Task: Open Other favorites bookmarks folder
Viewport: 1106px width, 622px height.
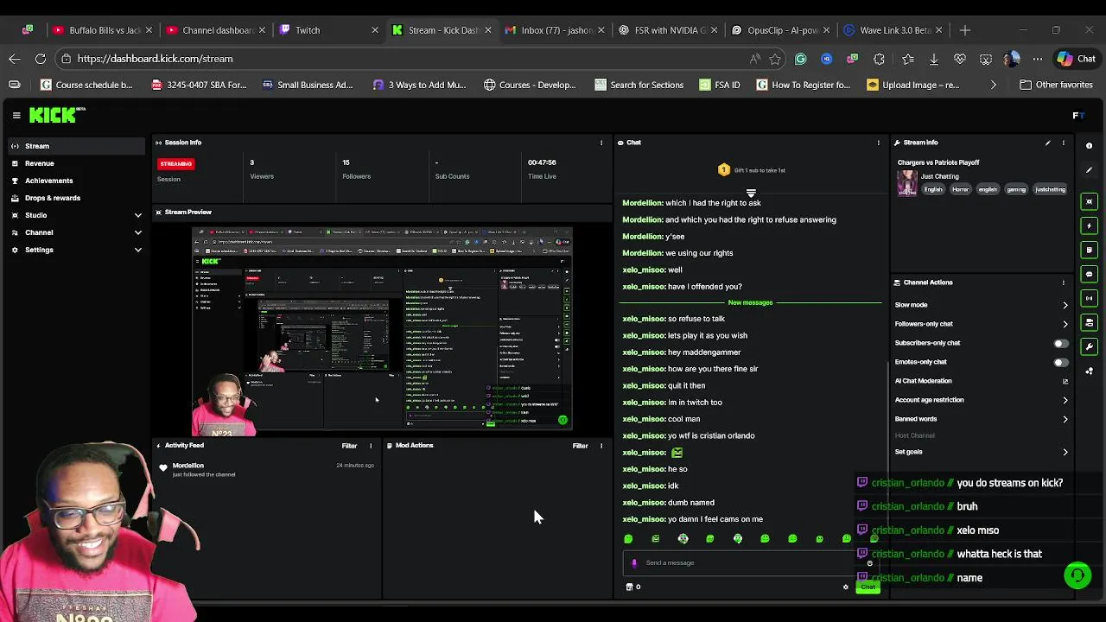Action: tap(1056, 85)
